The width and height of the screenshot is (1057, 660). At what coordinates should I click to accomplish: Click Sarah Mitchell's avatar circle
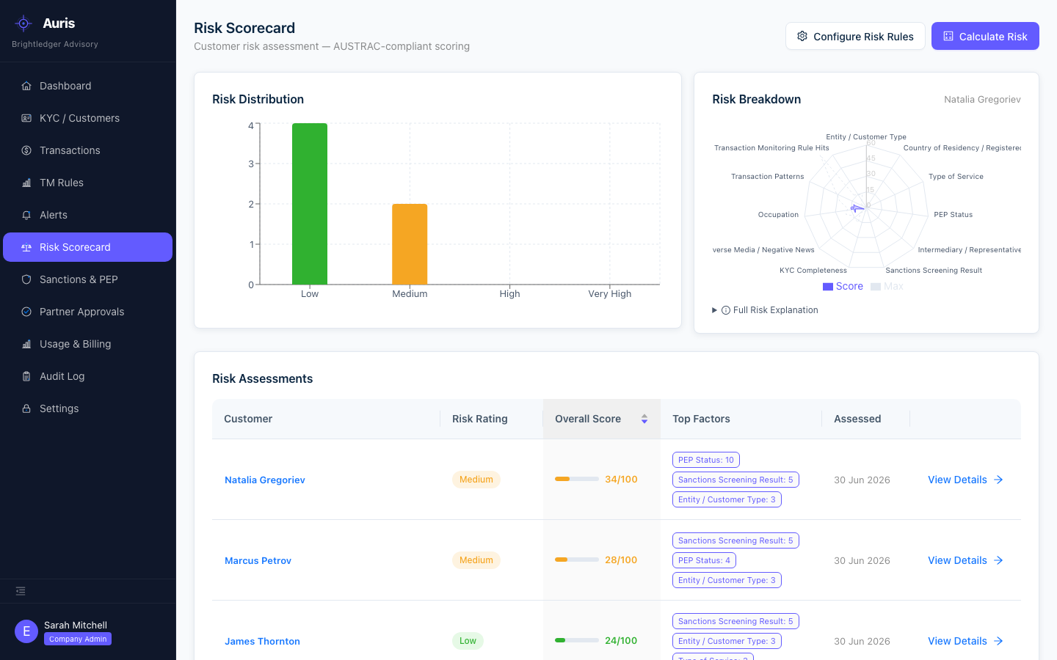click(x=26, y=631)
